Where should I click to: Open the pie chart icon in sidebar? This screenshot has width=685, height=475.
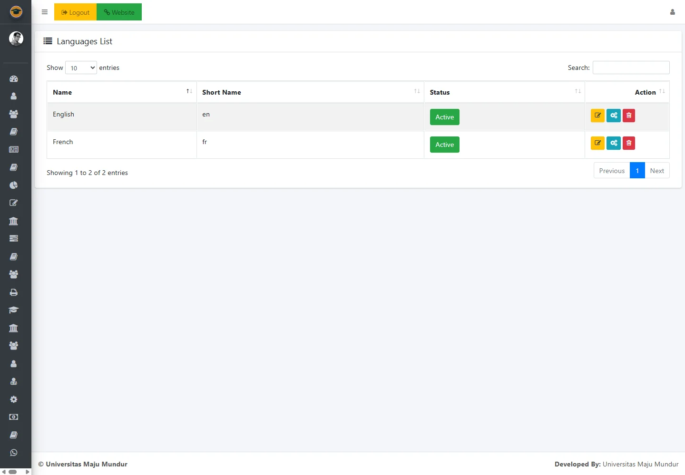(14, 185)
